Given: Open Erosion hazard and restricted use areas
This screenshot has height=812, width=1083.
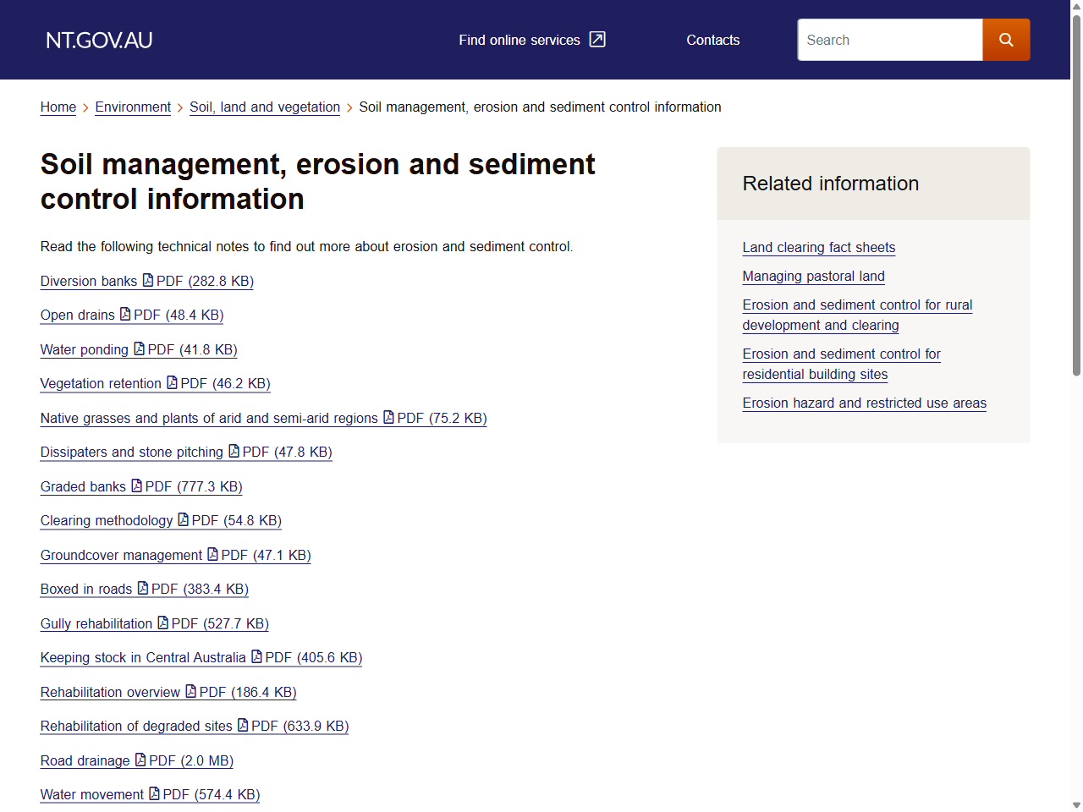Looking at the screenshot, I should (864, 403).
